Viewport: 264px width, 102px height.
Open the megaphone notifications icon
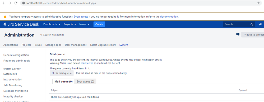261,24
